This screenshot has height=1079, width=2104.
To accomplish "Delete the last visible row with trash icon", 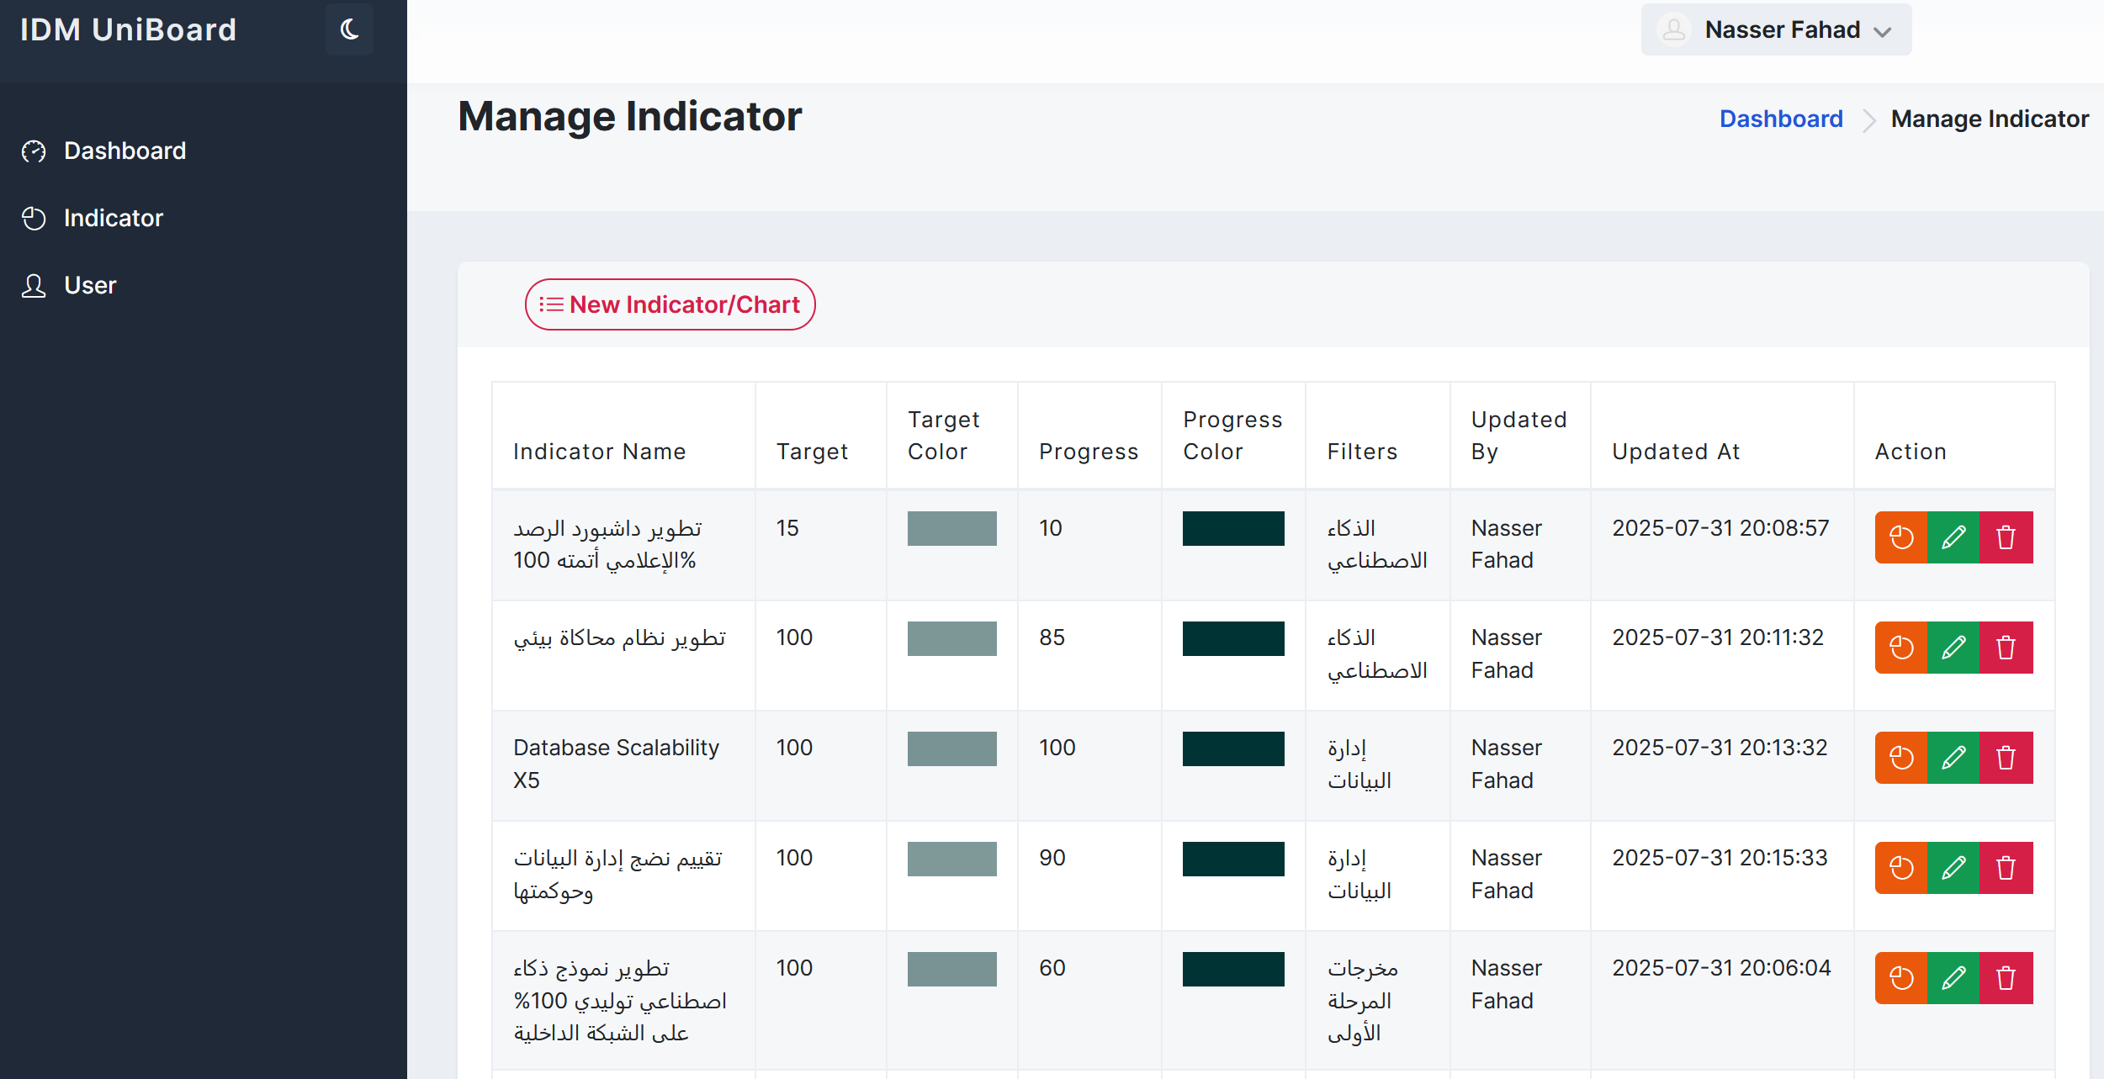I will (2006, 978).
